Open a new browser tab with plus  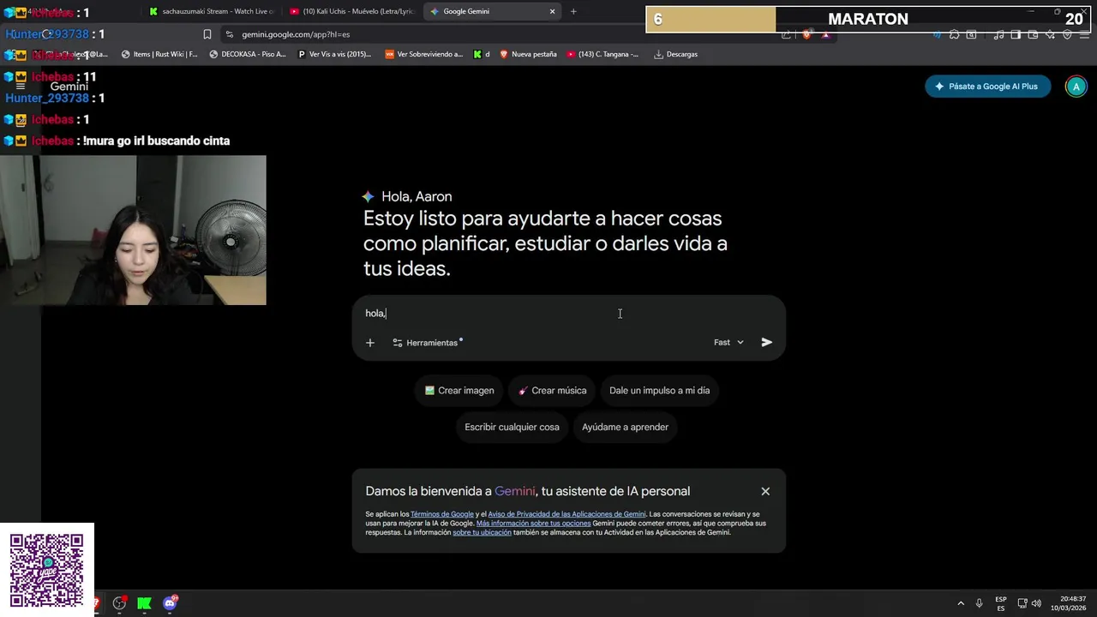pyautogui.click(x=573, y=11)
